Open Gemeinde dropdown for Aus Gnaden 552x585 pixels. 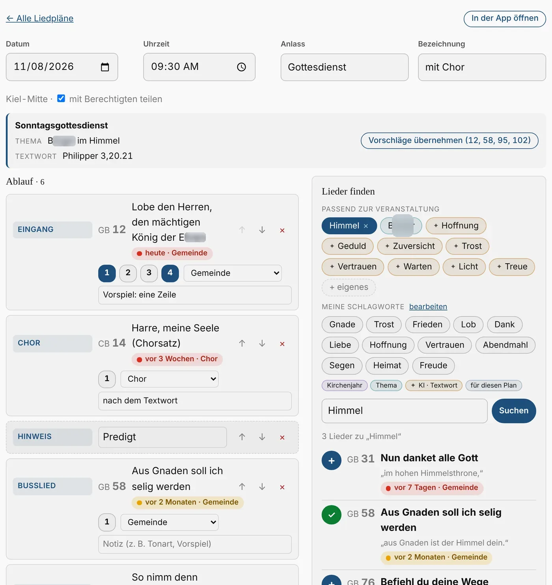point(170,522)
